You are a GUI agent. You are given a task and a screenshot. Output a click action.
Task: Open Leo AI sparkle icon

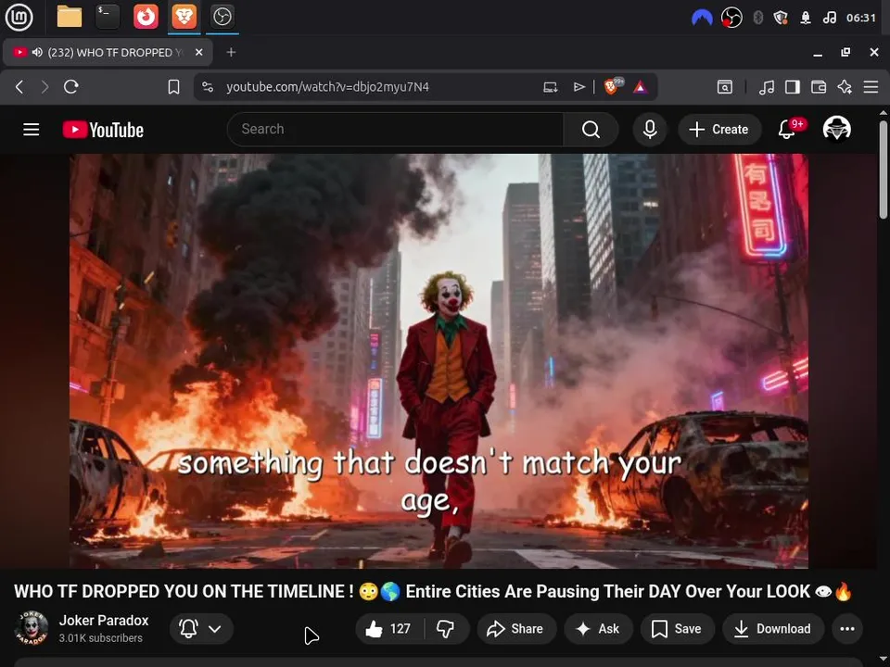[845, 87]
